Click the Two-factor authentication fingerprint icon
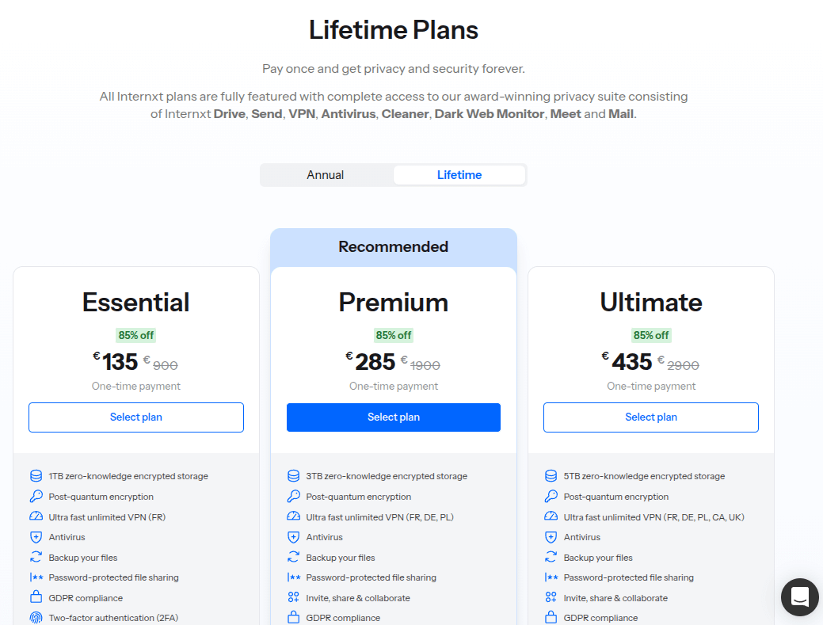This screenshot has width=823, height=625. [x=36, y=617]
